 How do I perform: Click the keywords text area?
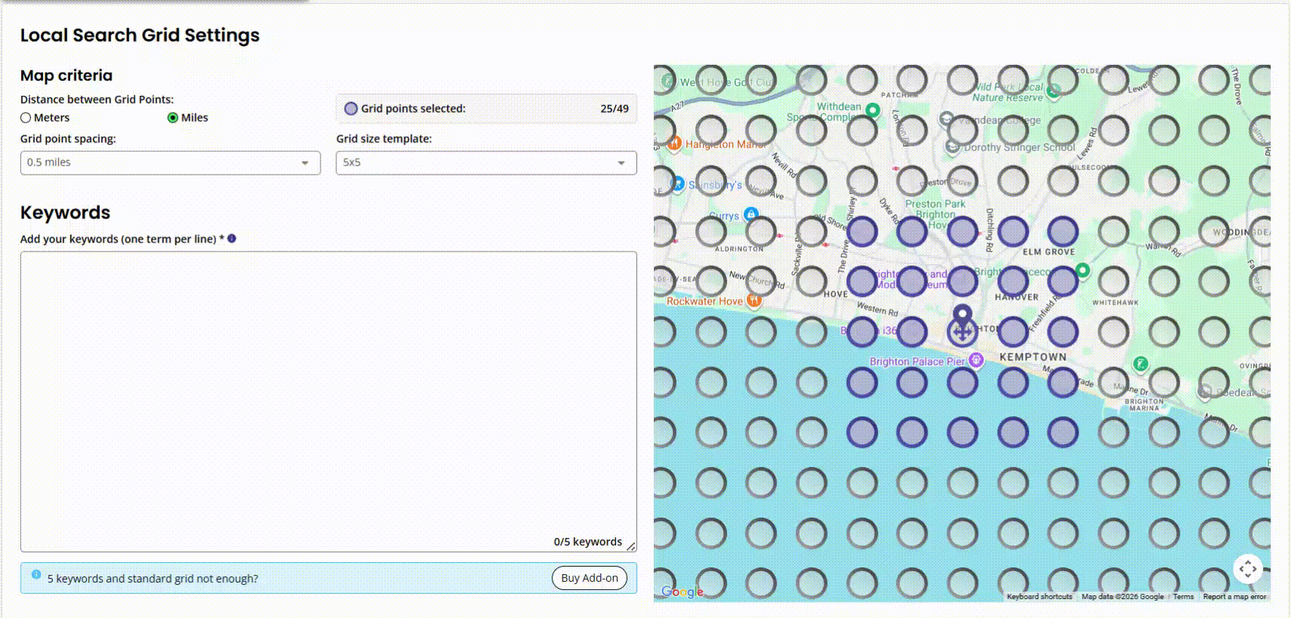[x=328, y=401]
